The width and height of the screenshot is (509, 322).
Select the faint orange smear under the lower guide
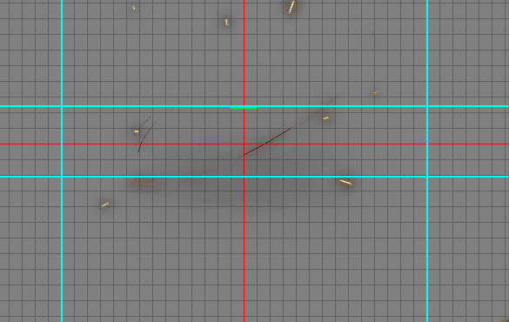[148, 183]
